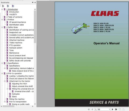Go to the next page button
The width and height of the screenshot is (129, 111).
coord(113,109)
